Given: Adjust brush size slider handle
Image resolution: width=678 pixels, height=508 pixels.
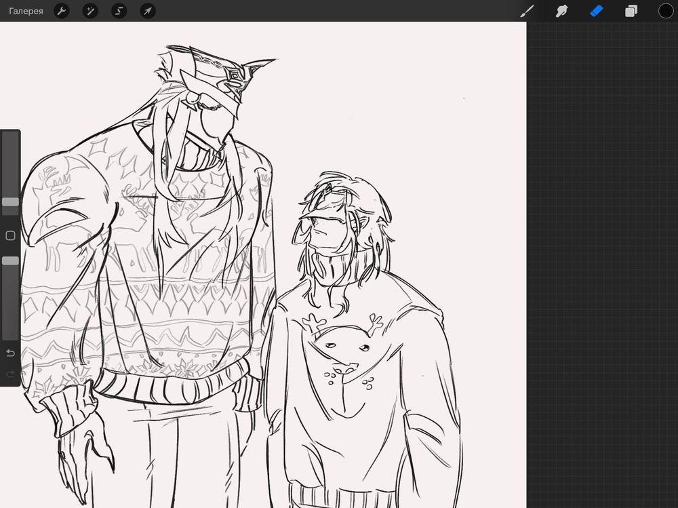Looking at the screenshot, I should (x=10, y=201).
